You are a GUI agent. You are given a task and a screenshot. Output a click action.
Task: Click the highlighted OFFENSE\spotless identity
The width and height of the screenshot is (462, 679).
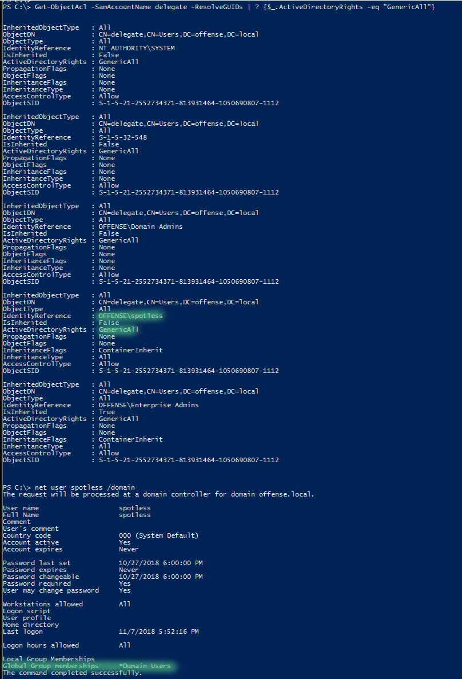point(130,316)
